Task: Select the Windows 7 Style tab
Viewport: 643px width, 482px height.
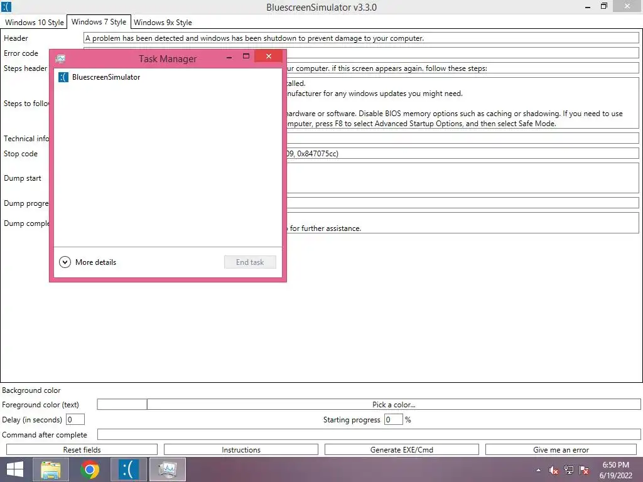Action: click(99, 22)
